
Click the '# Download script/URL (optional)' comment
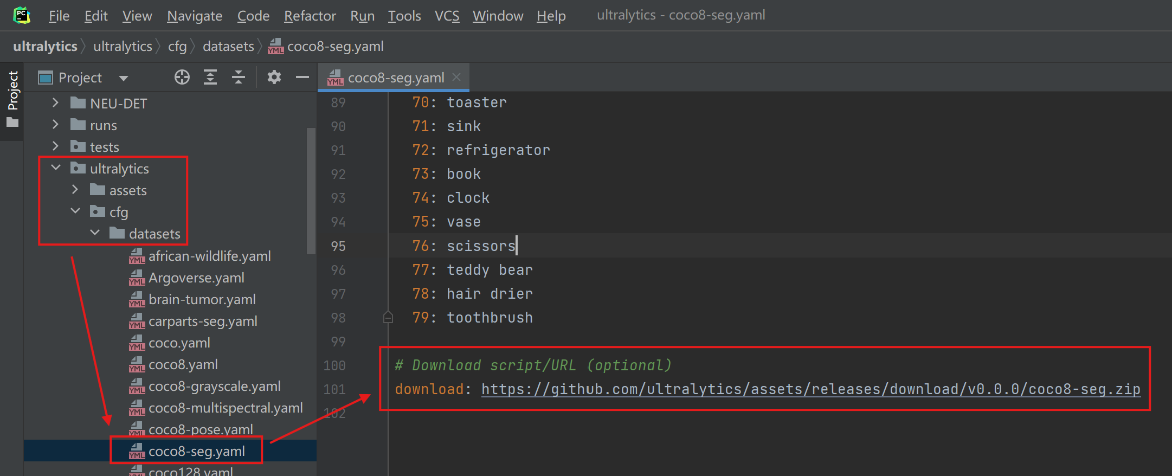[x=533, y=365]
